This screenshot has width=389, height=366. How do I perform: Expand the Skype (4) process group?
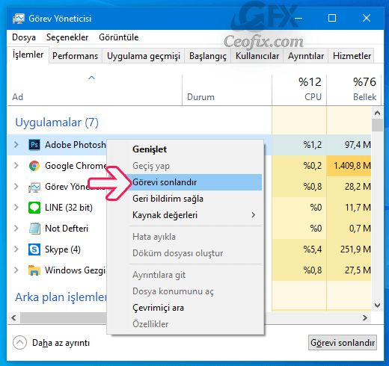click(16, 249)
